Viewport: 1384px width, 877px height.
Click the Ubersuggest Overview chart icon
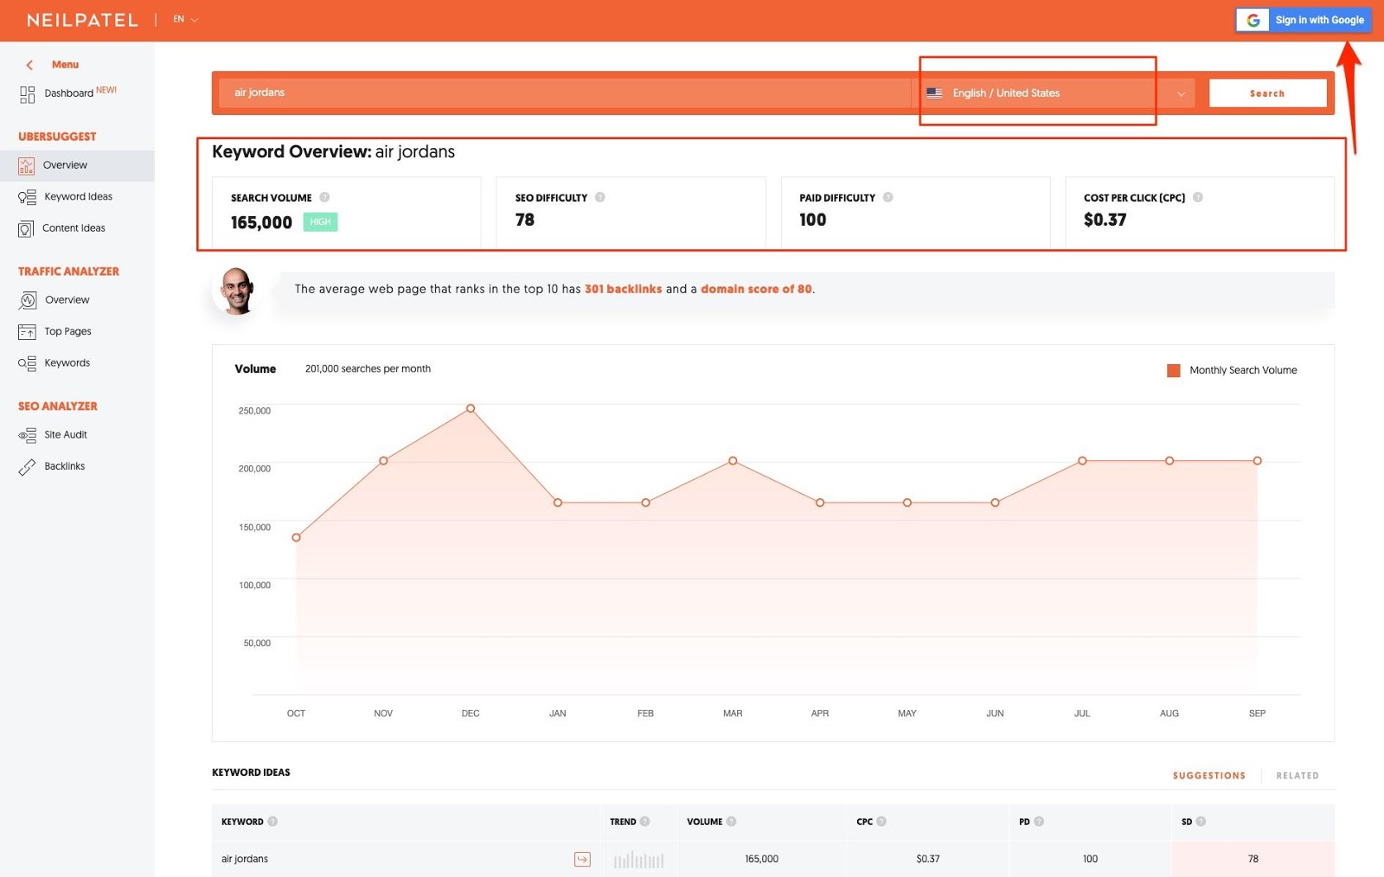tap(27, 166)
